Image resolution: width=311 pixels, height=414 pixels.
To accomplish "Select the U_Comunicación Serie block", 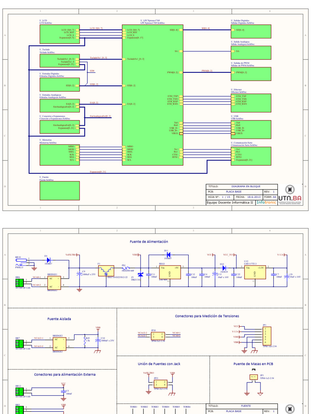I will pos(251,156).
